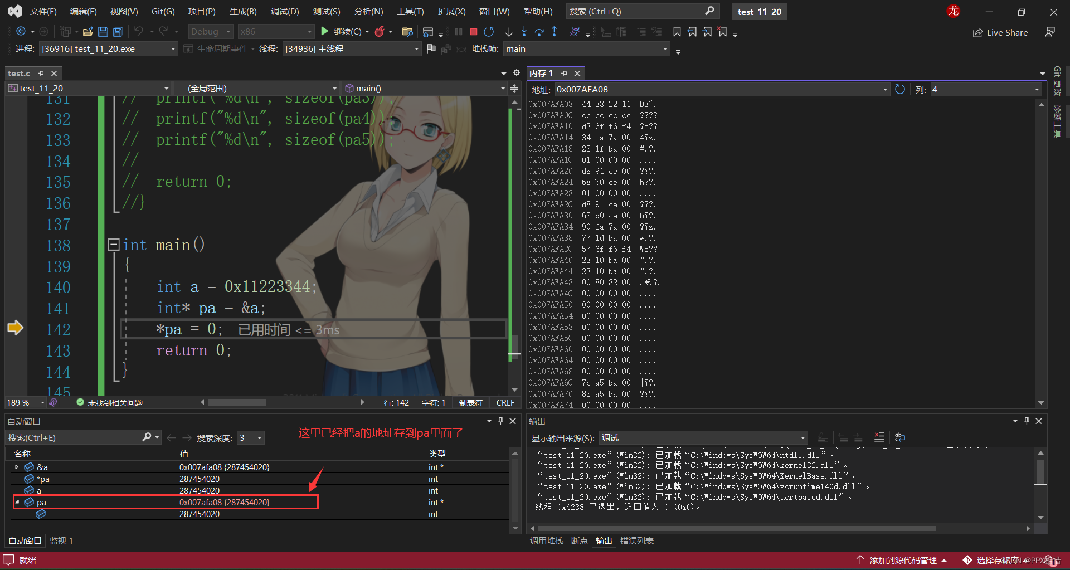Pin the test.c editor tab
This screenshot has height=570, width=1070.
tap(41, 74)
